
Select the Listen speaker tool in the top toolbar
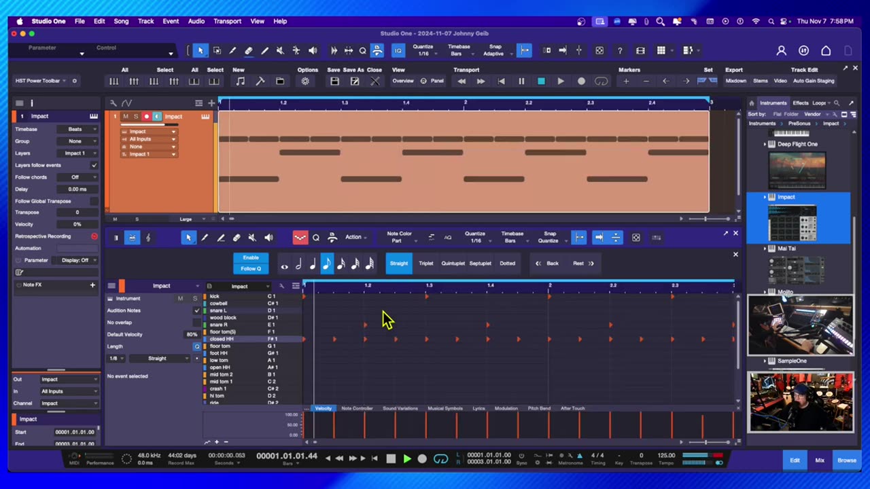coord(313,50)
